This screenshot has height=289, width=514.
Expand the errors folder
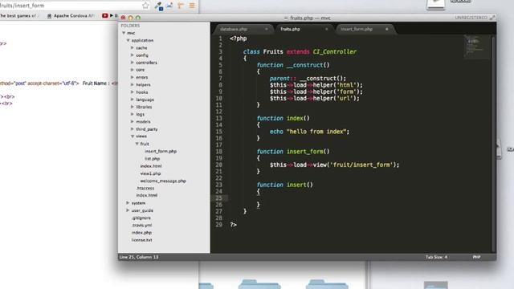(133, 77)
